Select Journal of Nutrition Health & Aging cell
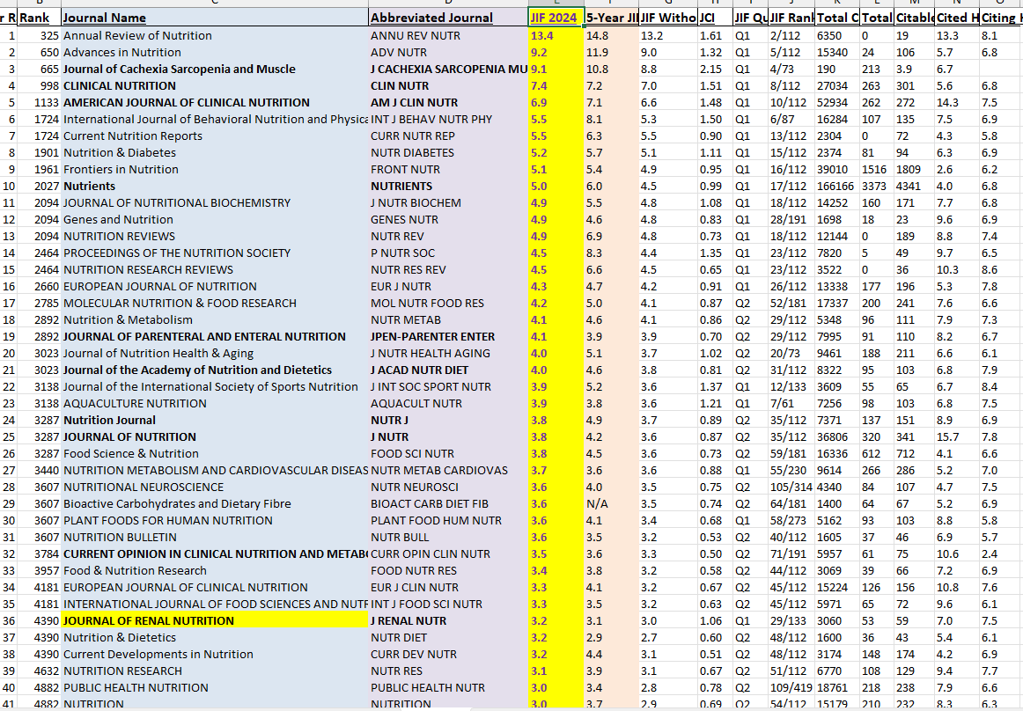The image size is (1023, 711). (215, 354)
